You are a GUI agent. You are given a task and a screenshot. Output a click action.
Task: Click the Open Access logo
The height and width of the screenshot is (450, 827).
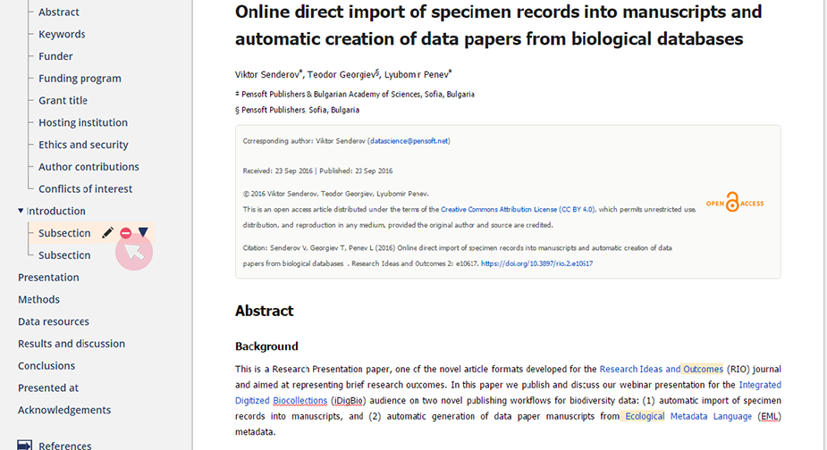pos(735,203)
